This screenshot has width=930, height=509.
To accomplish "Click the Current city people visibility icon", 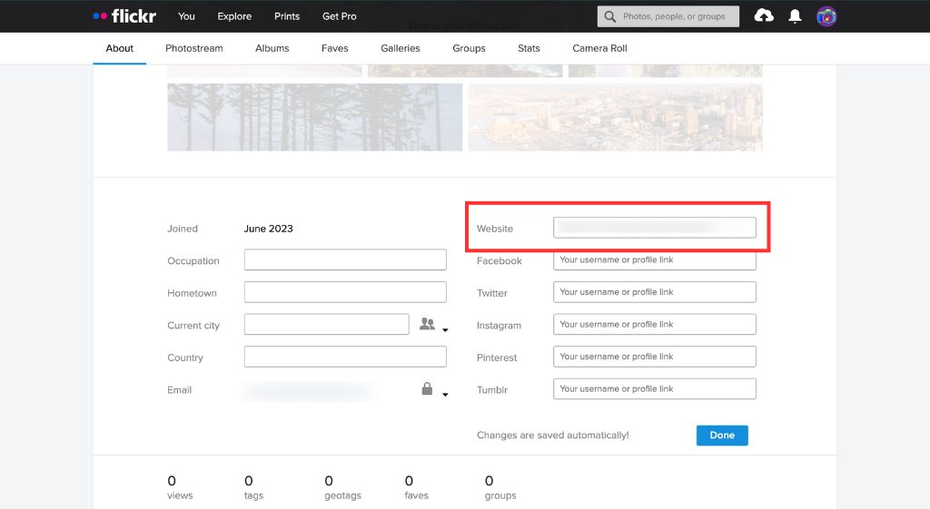I will point(427,324).
